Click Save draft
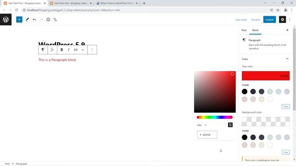Screen dimensions: 296x166 [x=241, y=19]
